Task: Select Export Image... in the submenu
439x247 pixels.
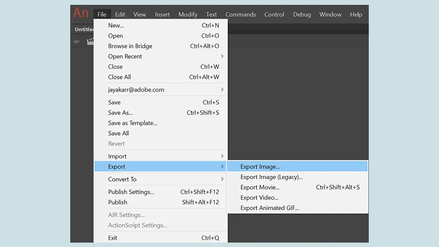Action: pyautogui.click(x=297, y=167)
